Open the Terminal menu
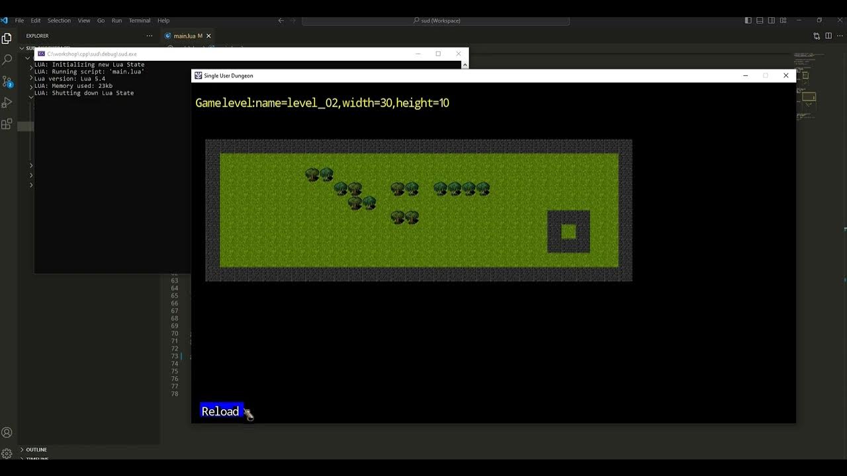The height and width of the screenshot is (476, 847). point(140,20)
